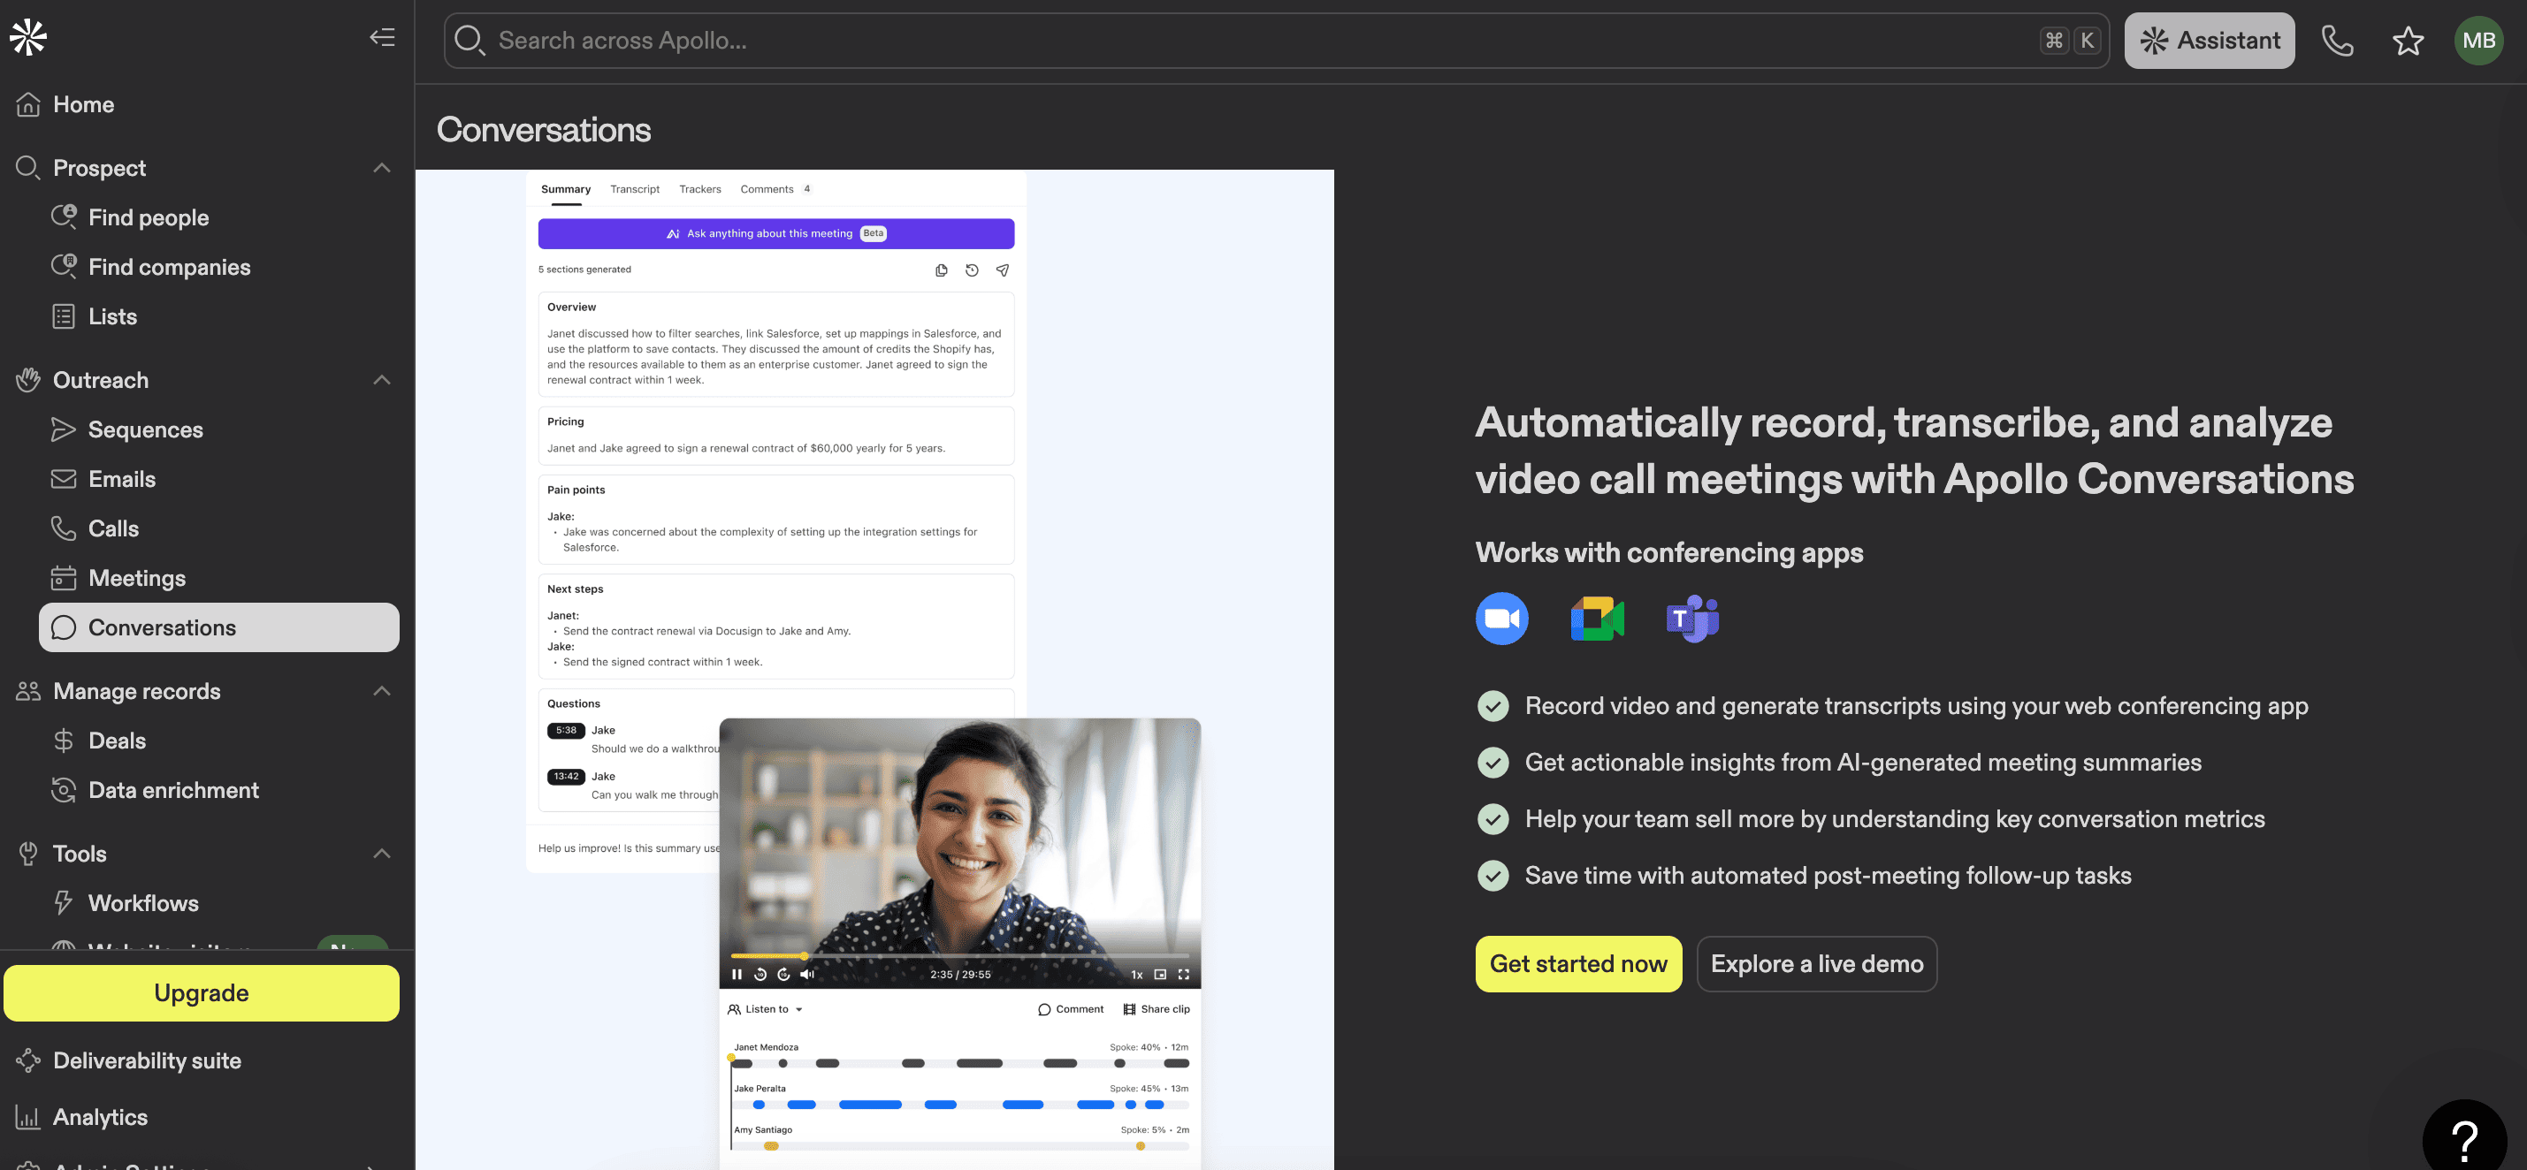
Task: Collapse the Outreach section in sidebar
Action: pos(382,379)
